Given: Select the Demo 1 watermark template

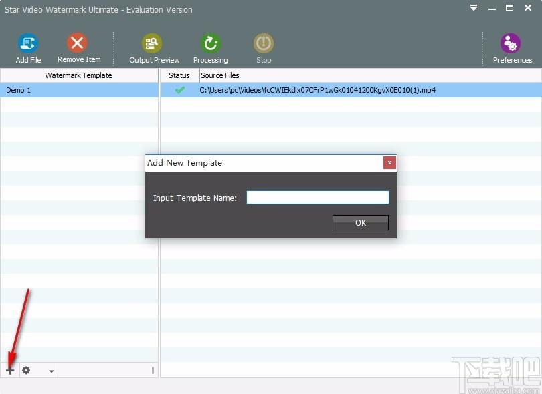Looking at the screenshot, I should [79, 90].
